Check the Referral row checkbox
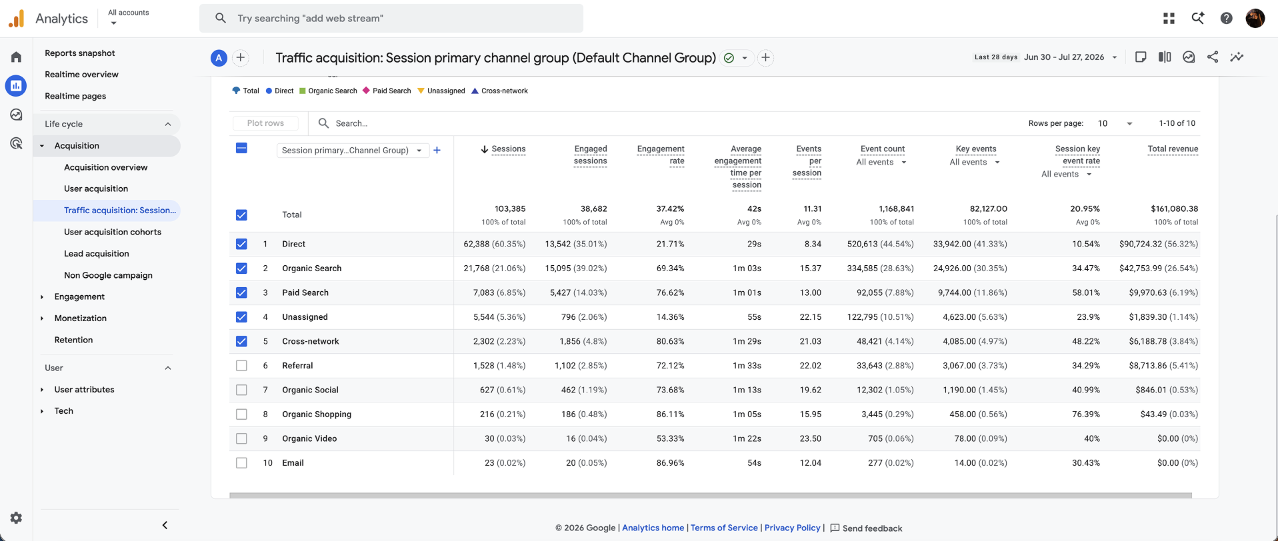 241,366
